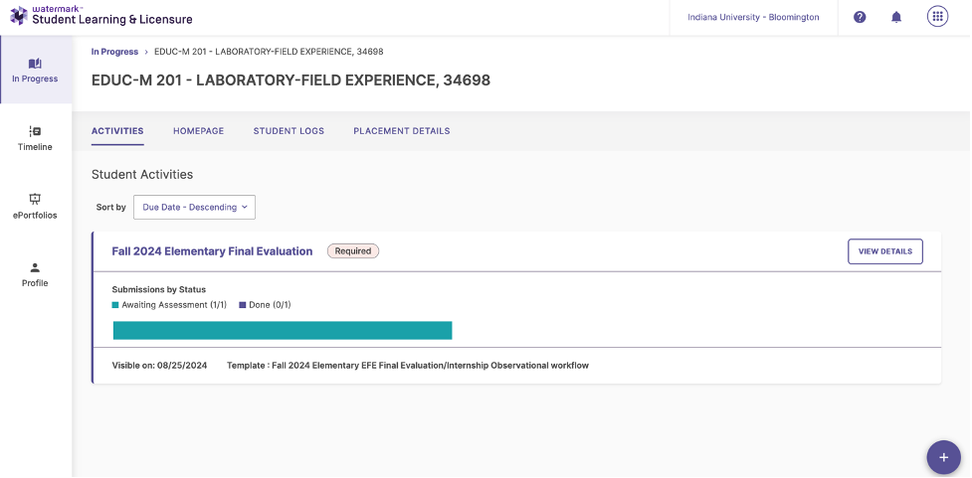Go to Profile via person icon
972x478 pixels.
click(x=35, y=267)
